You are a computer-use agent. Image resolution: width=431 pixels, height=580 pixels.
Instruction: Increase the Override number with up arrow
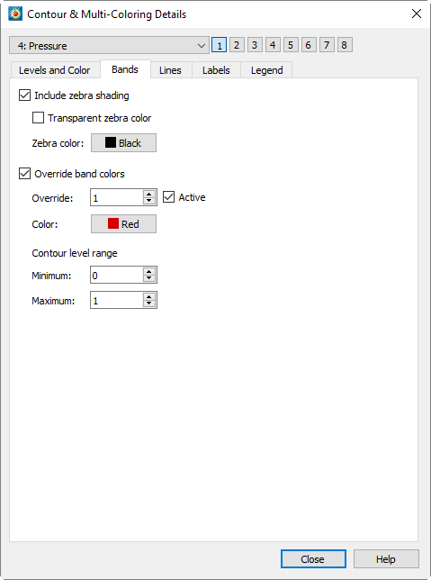[149, 195]
